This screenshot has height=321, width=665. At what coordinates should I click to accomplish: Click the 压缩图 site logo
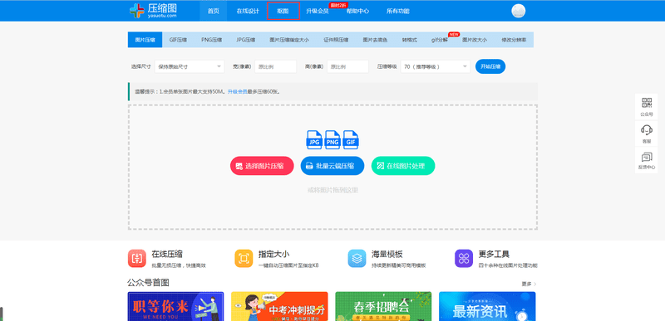point(153,11)
